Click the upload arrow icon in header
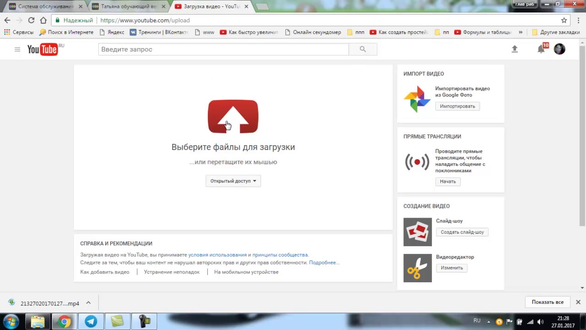586x330 pixels. pyautogui.click(x=515, y=49)
